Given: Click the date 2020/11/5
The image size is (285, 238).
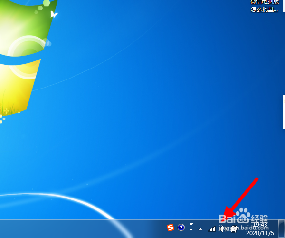Looking at the screenshot, I should (x=260, y=233).
